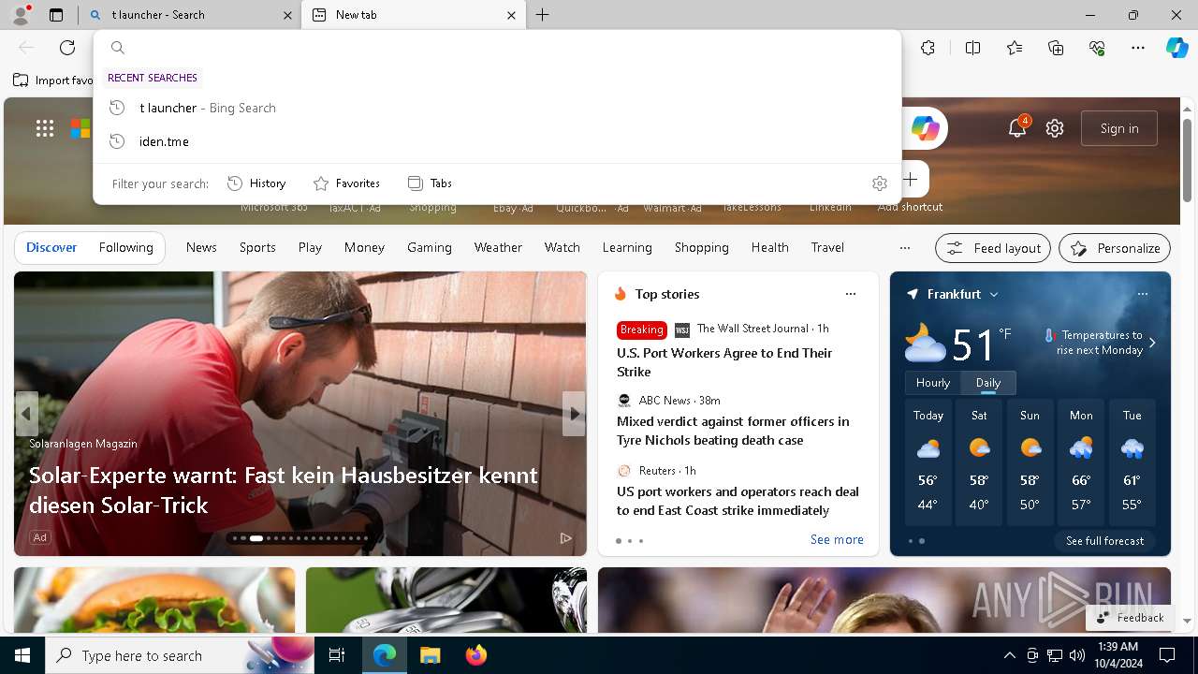Open the tab actions menu icon
1198x674 pixels.
(56, 15)
